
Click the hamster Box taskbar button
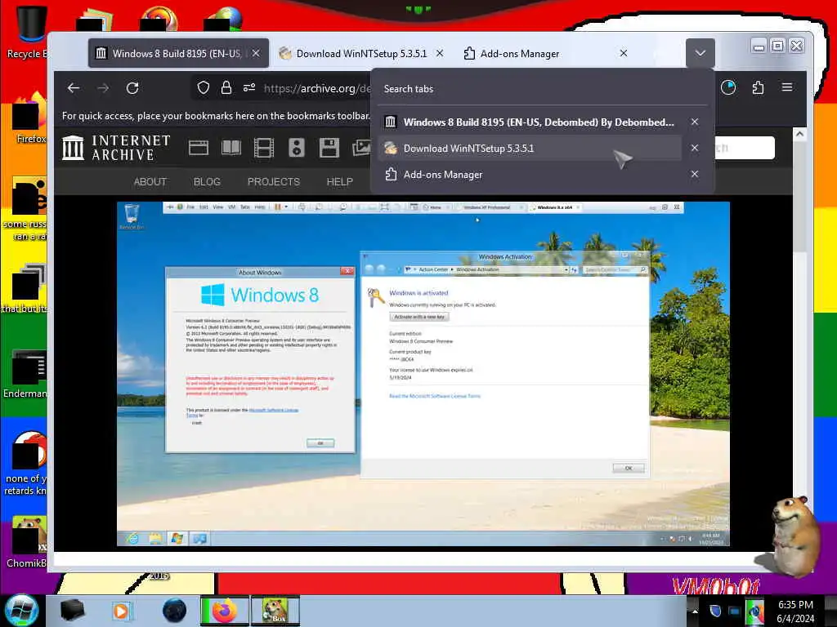275,611
